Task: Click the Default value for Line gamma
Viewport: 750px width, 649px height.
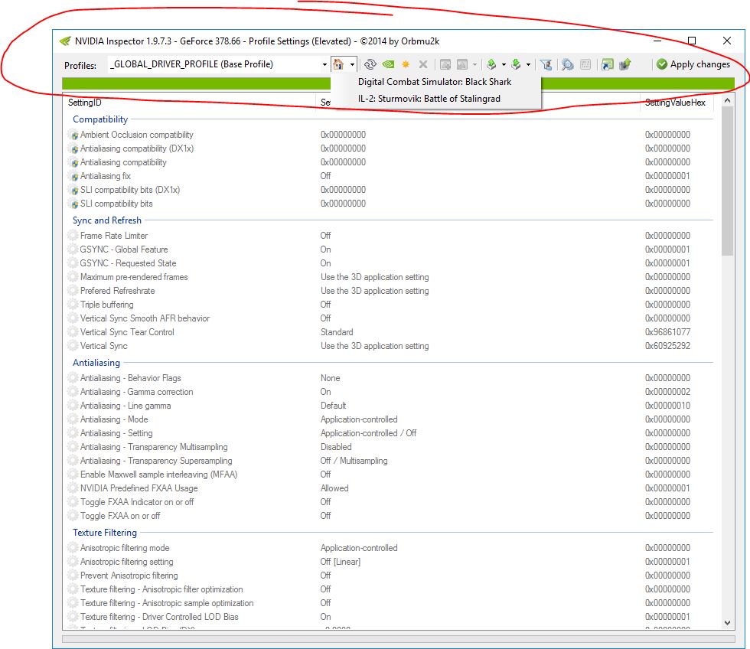Action: (x=334, y=406)
